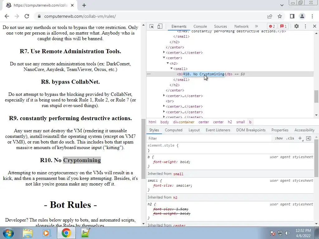Open DevTools settings gear

[x=297, y=26]
